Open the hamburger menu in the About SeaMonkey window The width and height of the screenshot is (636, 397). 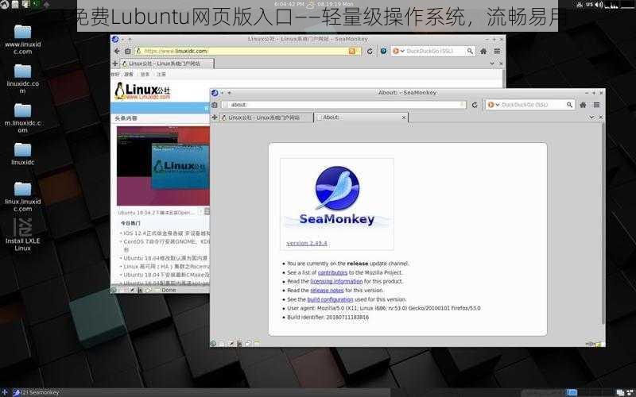click(x=597, y=105)
